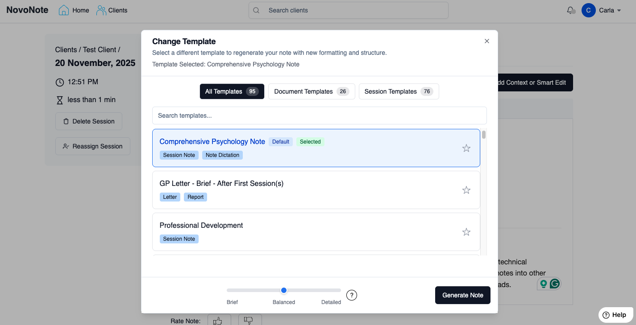Viewport: 636px width, 325px height.
Task: Expand the Carla account dropdown arrow
Action: pos(619,11)
